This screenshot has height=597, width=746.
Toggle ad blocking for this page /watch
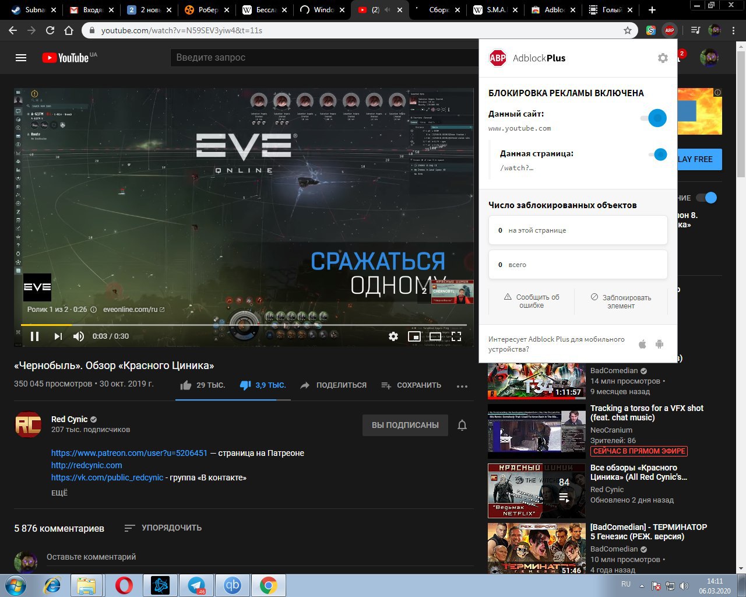click(x=657, y=154)
